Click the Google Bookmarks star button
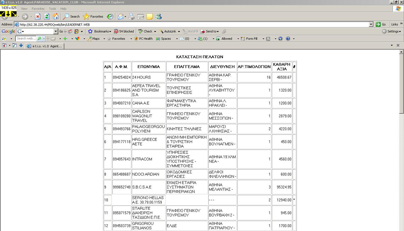 99,31
